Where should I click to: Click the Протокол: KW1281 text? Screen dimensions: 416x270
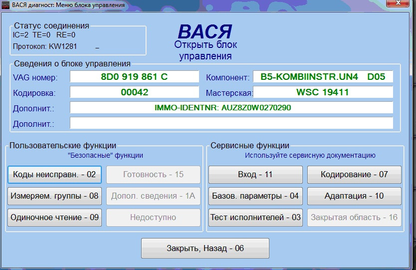(45, 46)
